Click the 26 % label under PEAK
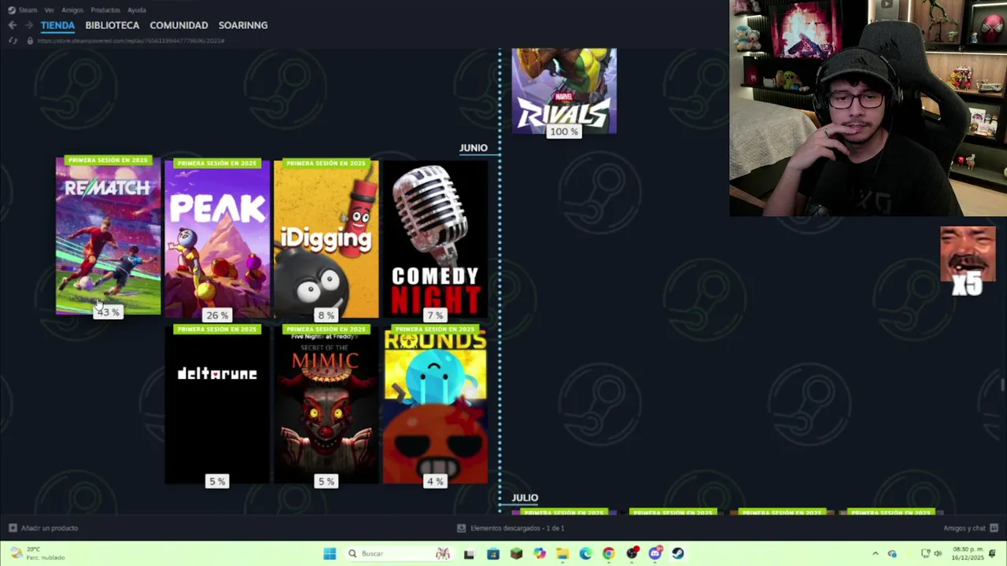Screen dimensions: 1007x566 point(217,315)
